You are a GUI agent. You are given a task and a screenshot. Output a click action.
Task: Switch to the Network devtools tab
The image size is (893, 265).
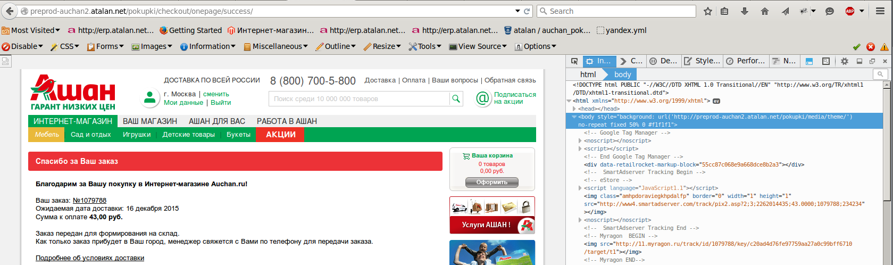(784, 61)
